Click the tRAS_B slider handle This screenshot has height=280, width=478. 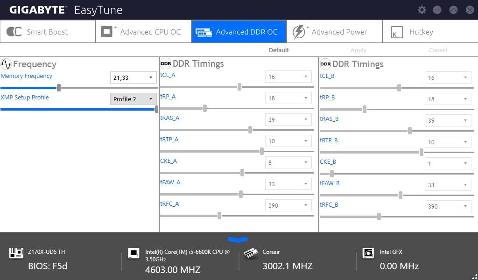coord(410,131)
